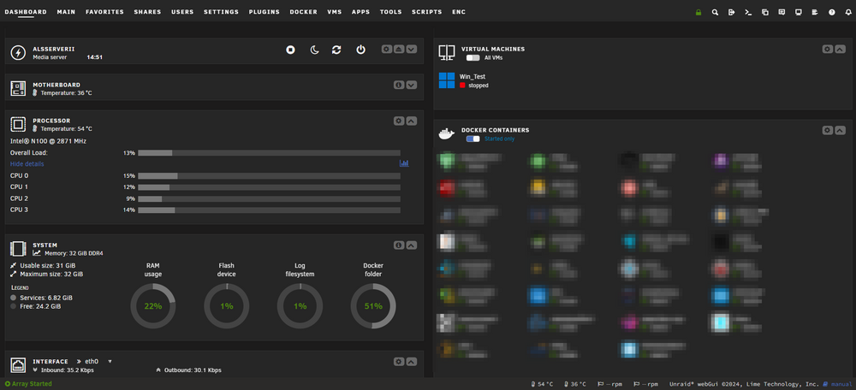Open the feedback speech bubble icon

(x=782, y=12)
